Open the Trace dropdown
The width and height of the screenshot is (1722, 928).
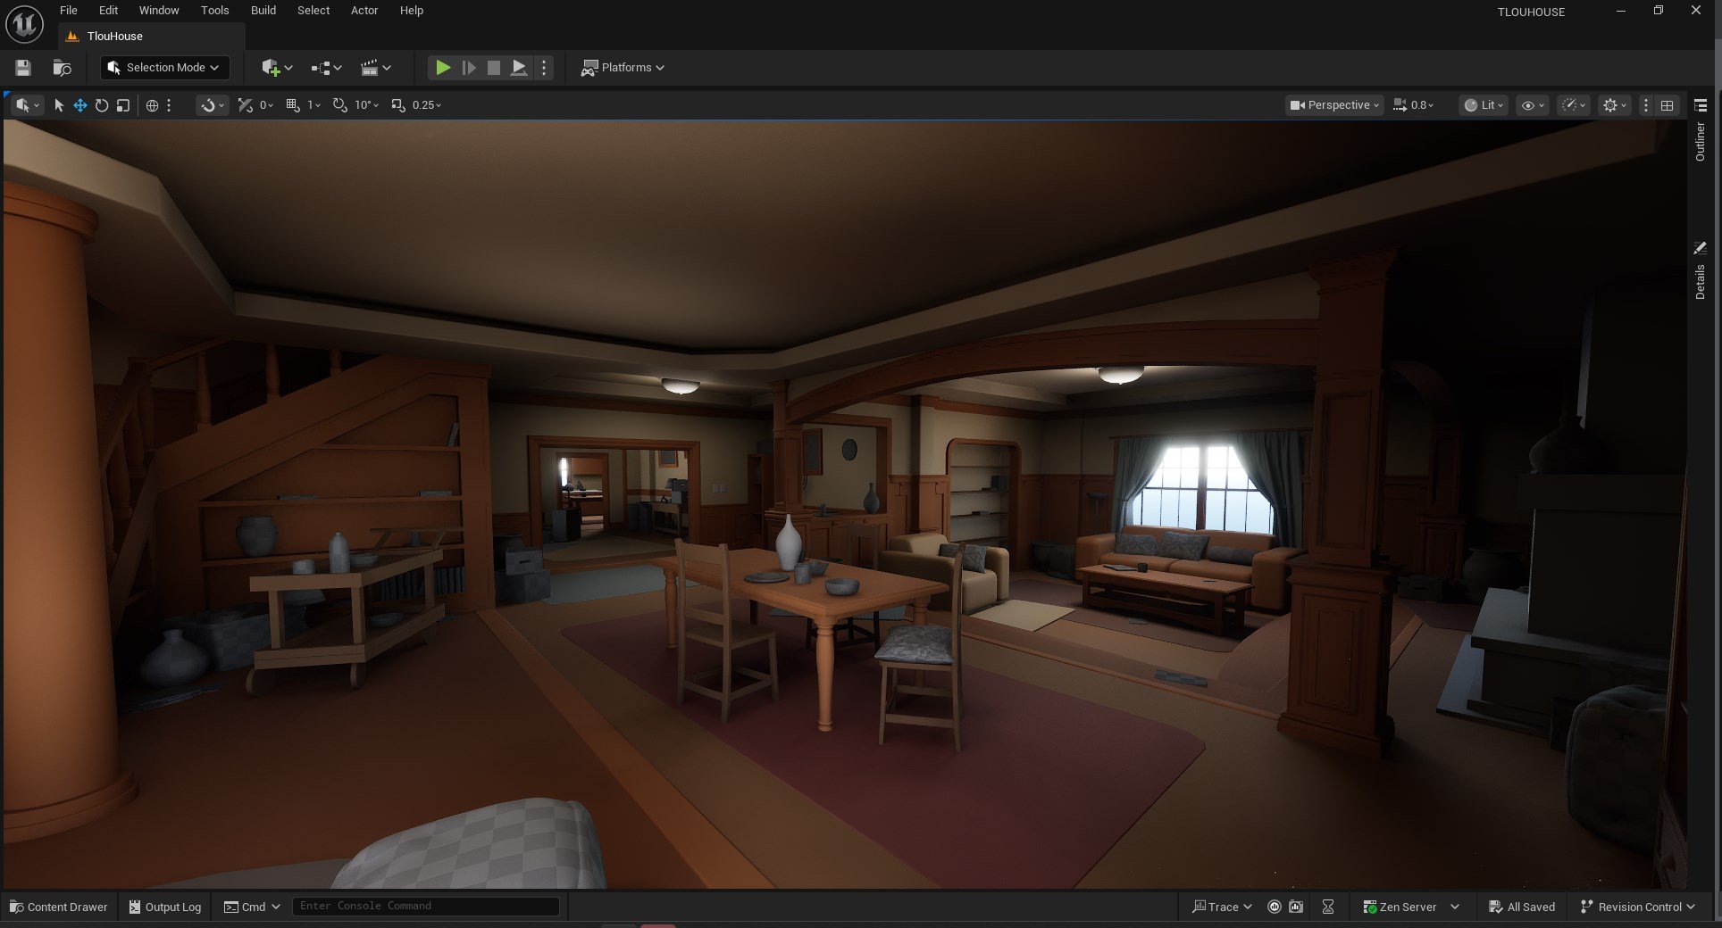pyautogui.click(x=1222, y=907)
